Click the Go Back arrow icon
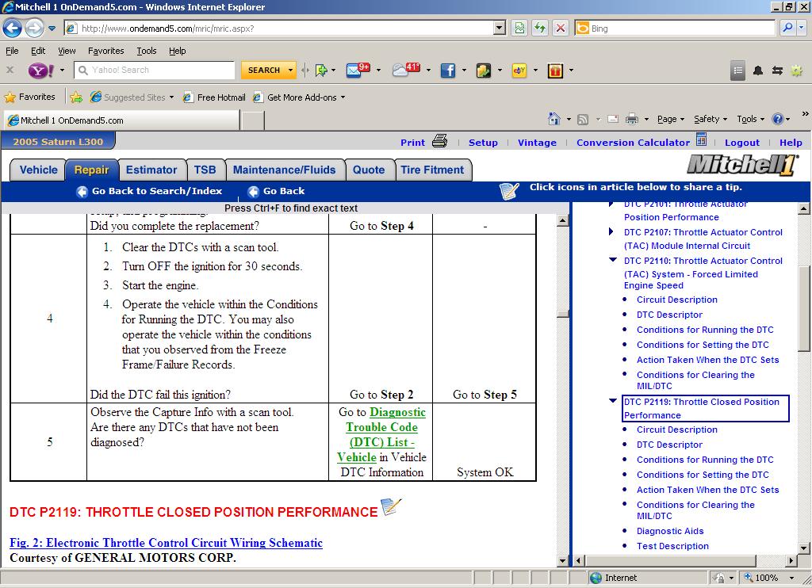812x588 pixels. point(253,192)
